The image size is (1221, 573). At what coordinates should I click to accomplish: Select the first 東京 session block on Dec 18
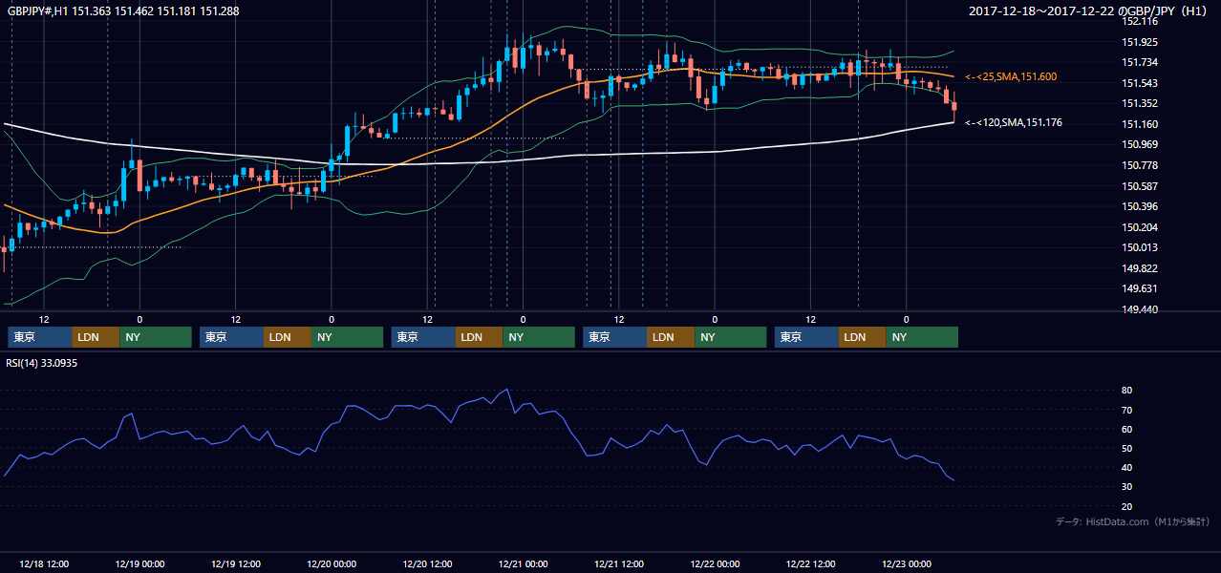pos(40,337)
